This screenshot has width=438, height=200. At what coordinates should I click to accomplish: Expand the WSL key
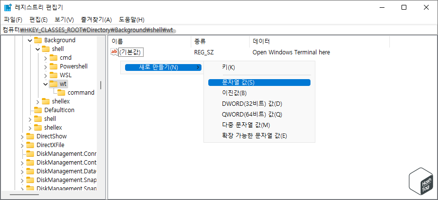click(46, 75)
